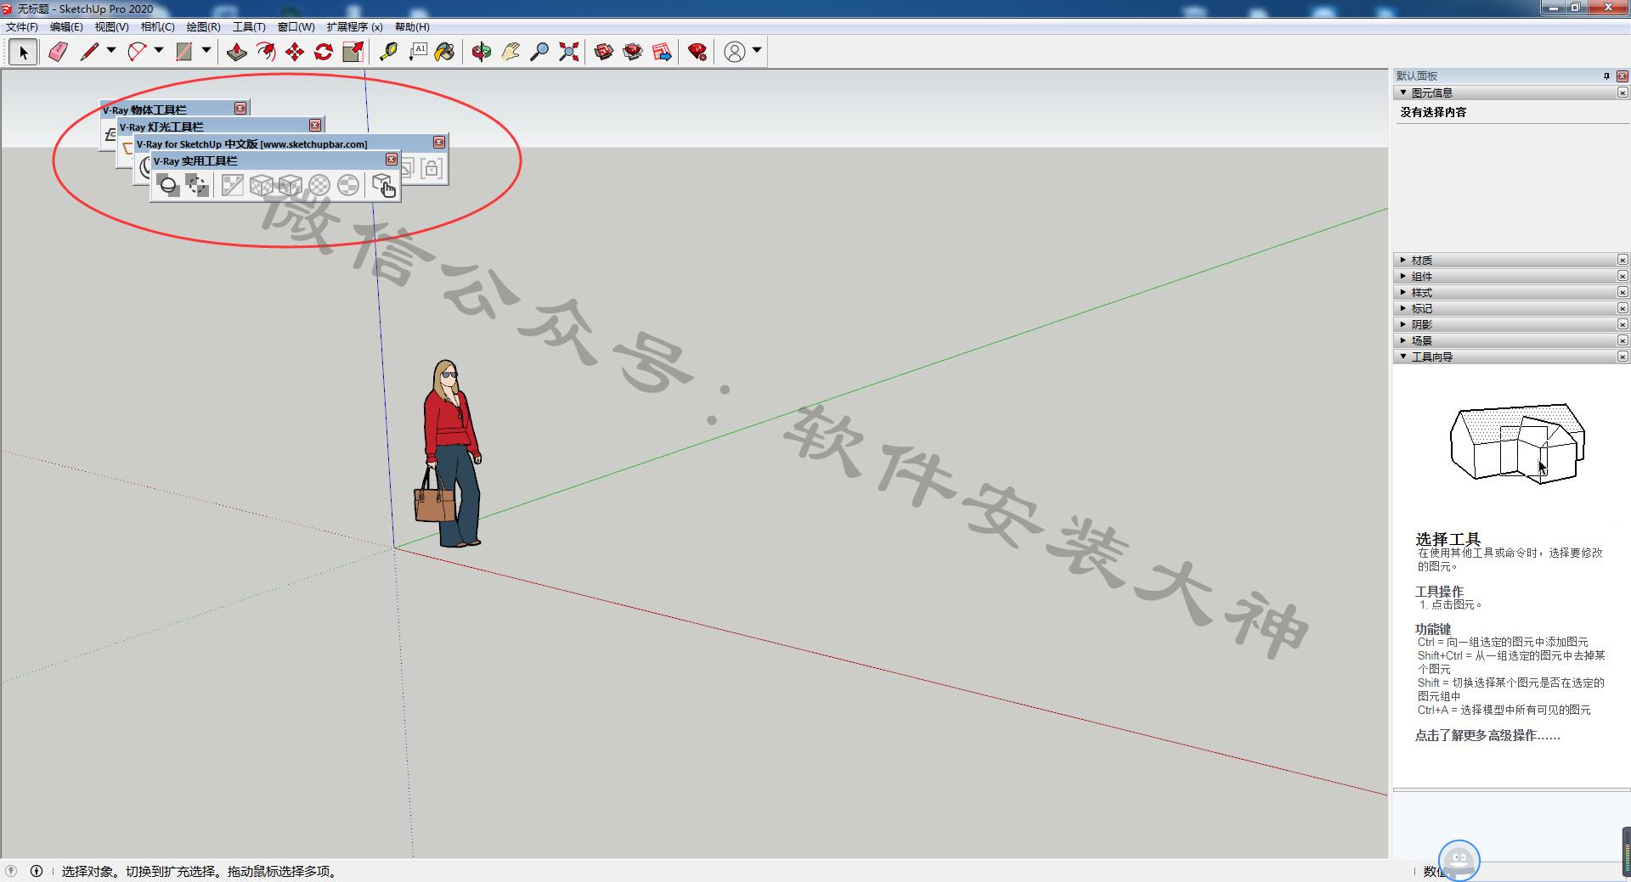Open the 相机(C) menu
The width and height of the screenshot is (1631, 882).
click(157, 27)
